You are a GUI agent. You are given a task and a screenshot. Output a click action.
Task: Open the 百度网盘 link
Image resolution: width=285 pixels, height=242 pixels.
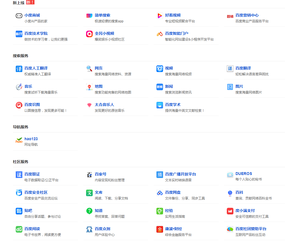(173, 192)
